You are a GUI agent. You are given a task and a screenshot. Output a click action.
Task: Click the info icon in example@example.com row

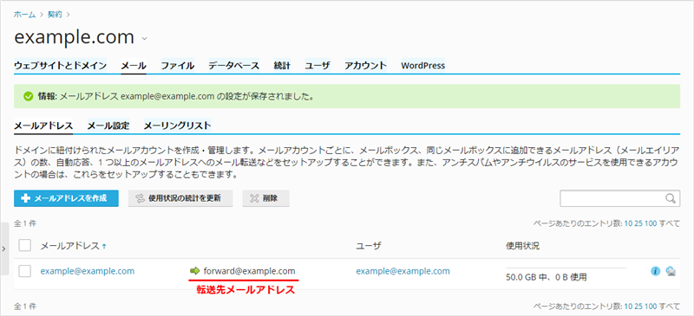click(656, 271)
